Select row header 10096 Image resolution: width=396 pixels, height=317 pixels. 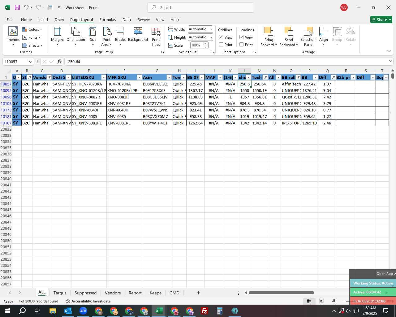(6, 97)
